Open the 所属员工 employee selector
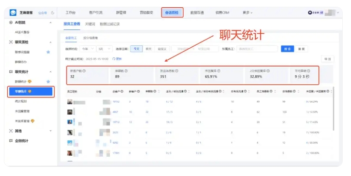351x176 pixels. point(257,49)
